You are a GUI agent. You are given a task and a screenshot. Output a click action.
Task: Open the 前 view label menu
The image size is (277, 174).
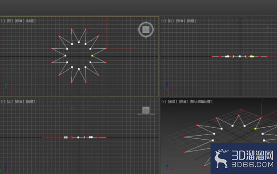point(171,21)
